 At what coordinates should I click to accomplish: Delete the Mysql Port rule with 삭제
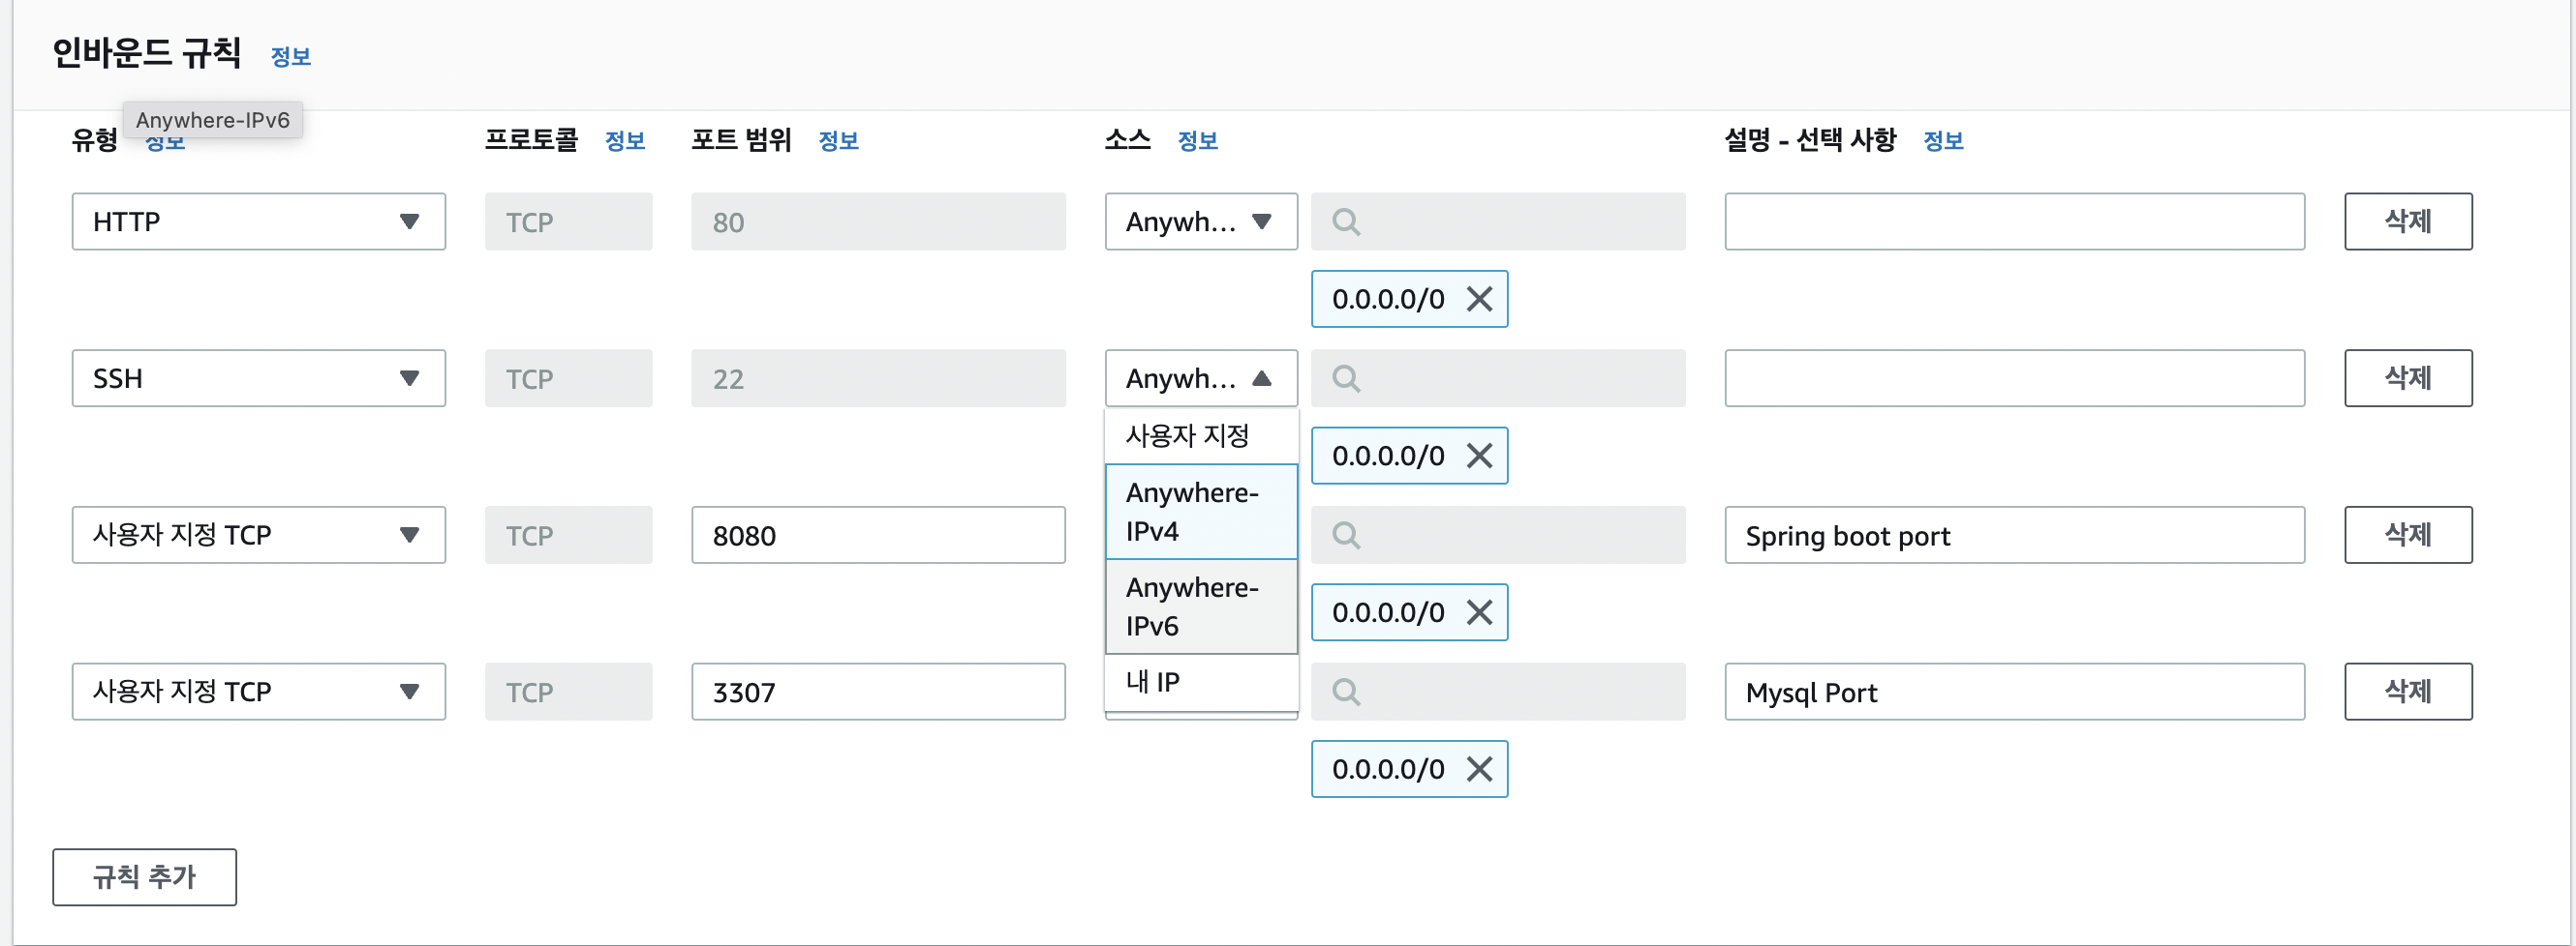[2407, 692]
